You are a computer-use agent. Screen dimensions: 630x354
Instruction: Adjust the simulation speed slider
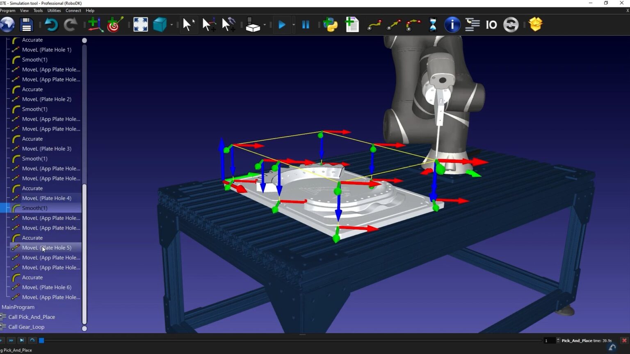(41, 340)
